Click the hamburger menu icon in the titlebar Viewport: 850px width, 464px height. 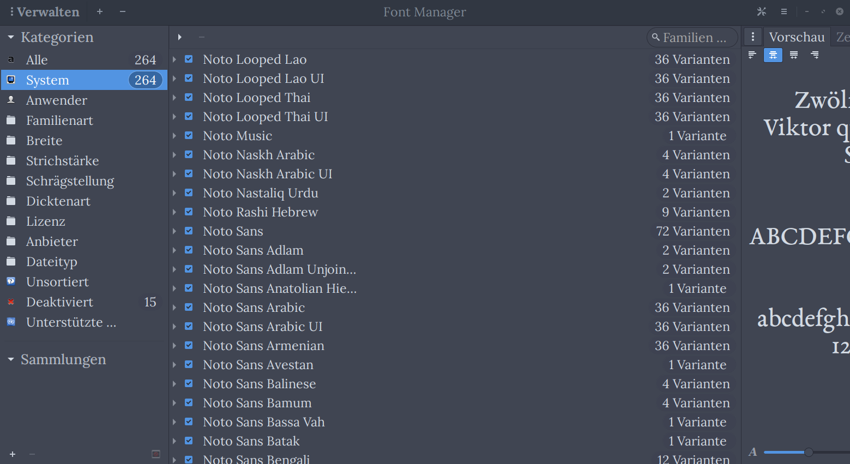coord(784,11)
